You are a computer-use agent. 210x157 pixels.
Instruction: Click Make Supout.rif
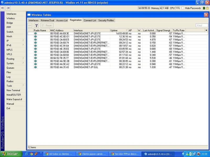point(15,99)
